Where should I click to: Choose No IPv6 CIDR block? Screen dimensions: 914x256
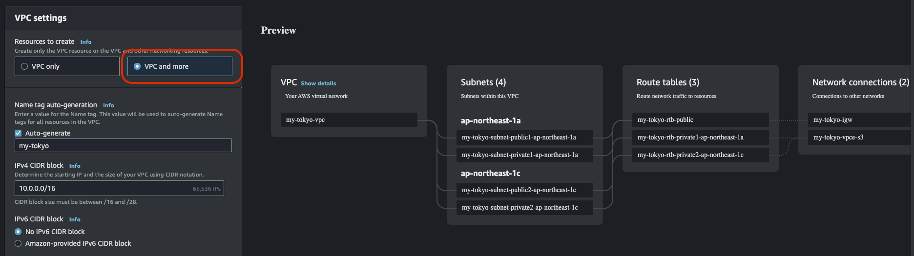[18, 232]
